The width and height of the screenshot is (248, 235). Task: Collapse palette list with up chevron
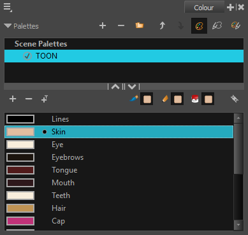(x=115, y=87)
